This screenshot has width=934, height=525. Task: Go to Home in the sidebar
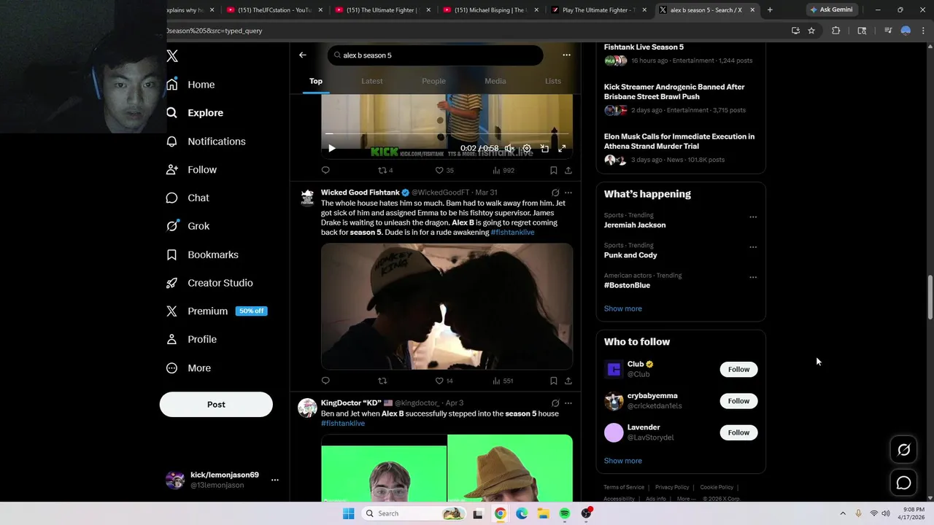190,85
